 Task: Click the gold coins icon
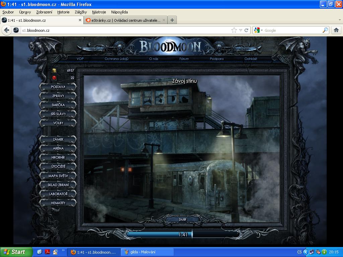click(x=54, y=70)
